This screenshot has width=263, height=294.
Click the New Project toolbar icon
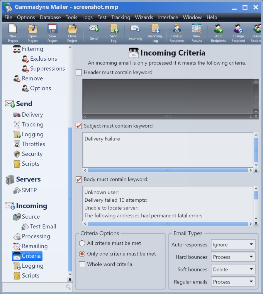(13, 33)
